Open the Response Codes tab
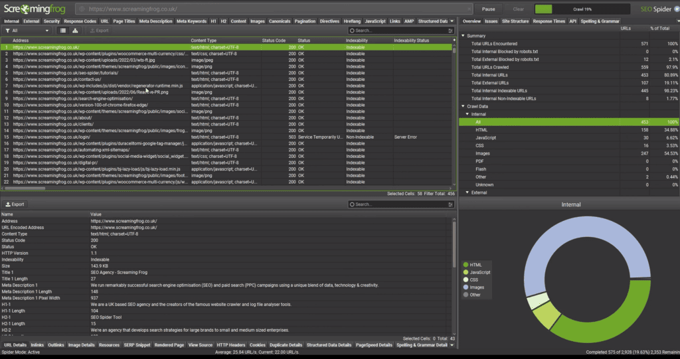680x359 pixels. point(80,21)
